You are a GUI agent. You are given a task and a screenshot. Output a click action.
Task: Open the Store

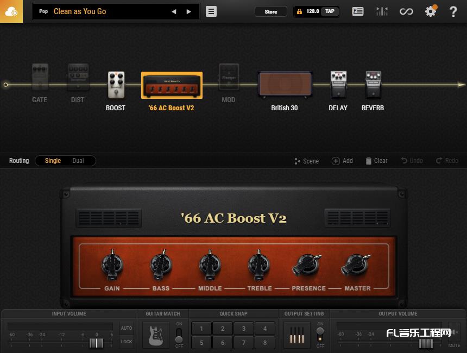[x=270, y=11]
